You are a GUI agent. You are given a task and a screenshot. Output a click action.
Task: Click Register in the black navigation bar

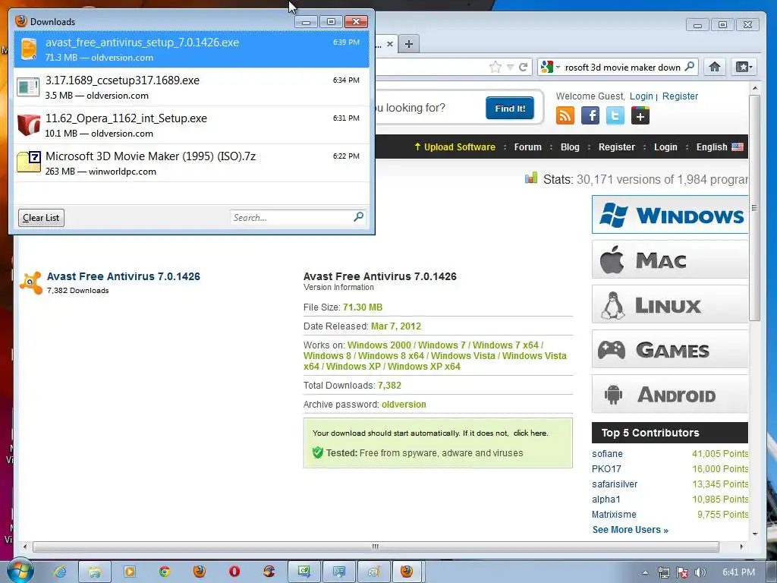point(616,147)
